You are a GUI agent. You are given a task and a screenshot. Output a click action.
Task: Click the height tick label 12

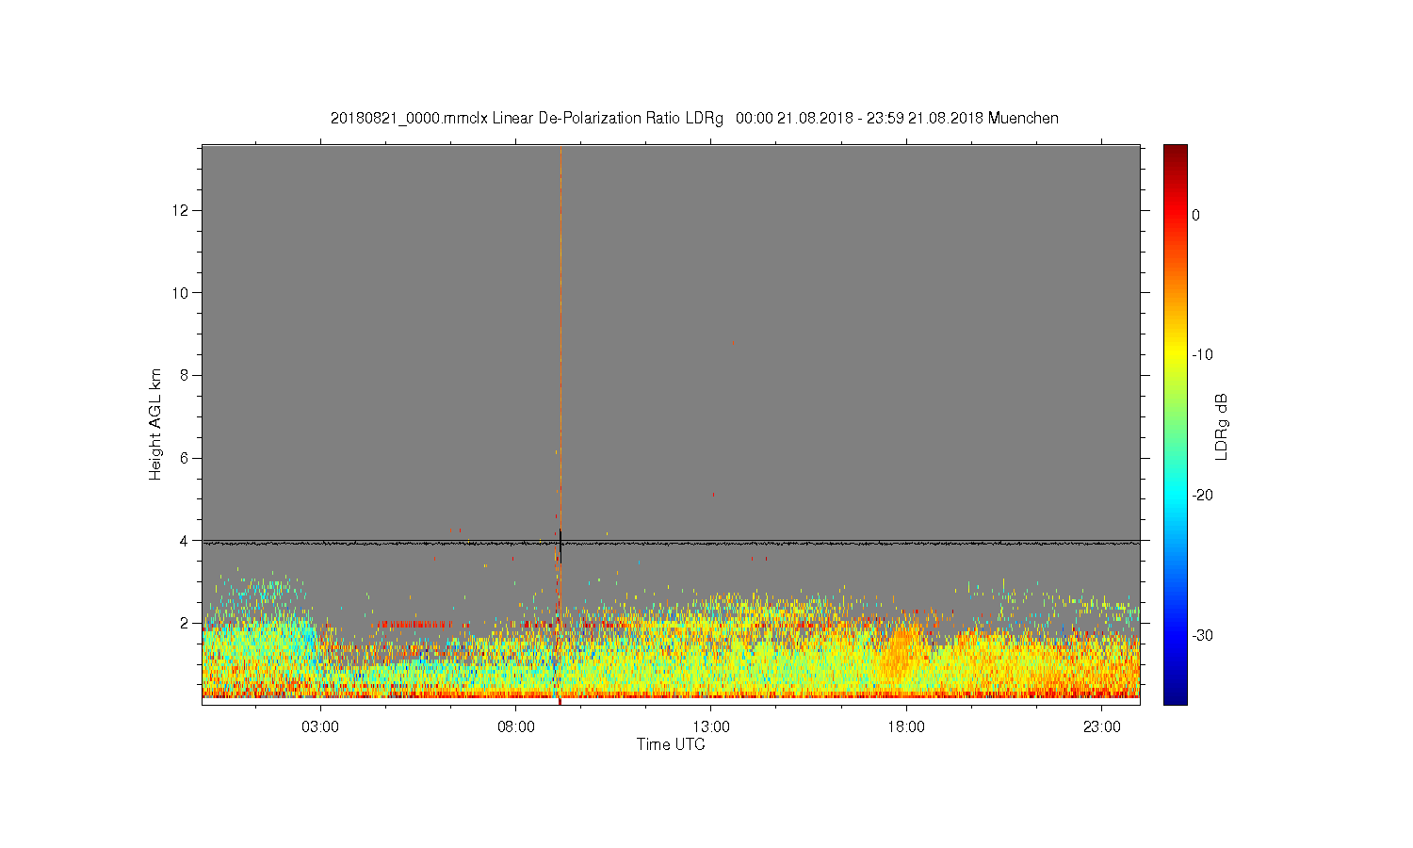coord(180,209)
